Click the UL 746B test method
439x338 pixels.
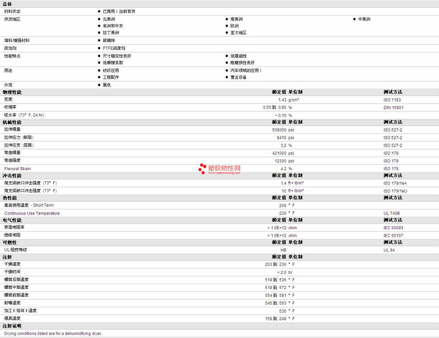(391, 213)
